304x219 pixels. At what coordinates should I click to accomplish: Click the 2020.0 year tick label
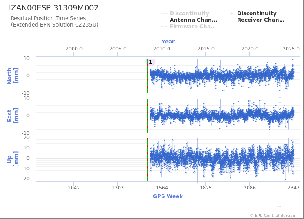(x=250, y=49)
